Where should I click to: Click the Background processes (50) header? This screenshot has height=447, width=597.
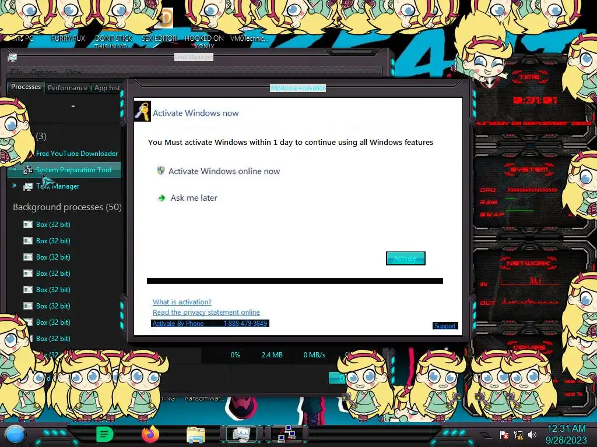tap(67, 207)
